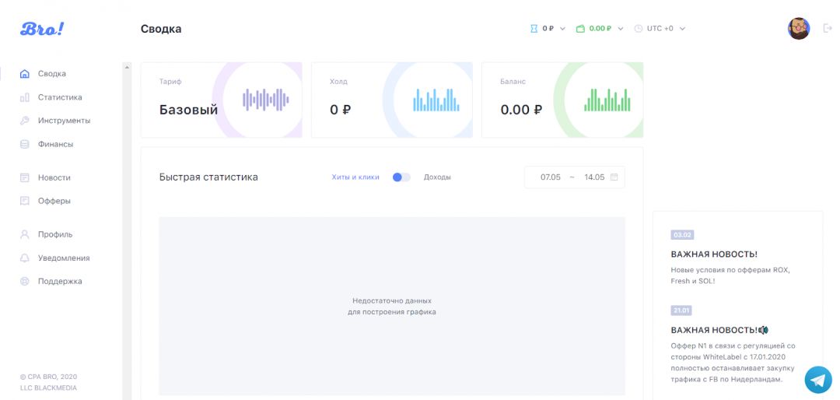Click the green wallet balance icon
Image resolution: width=840 pixels, height=400 pixels.
point(580,29)
